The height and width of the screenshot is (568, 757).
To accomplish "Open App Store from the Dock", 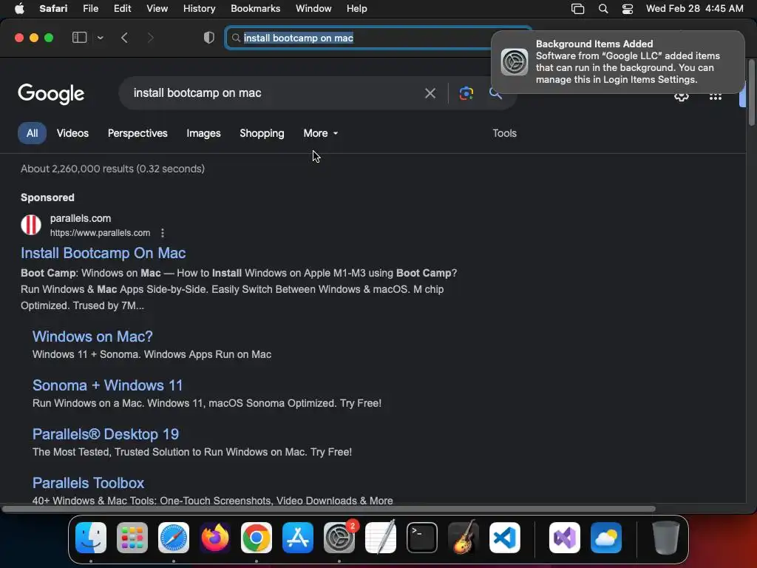I will click(298, 538).
